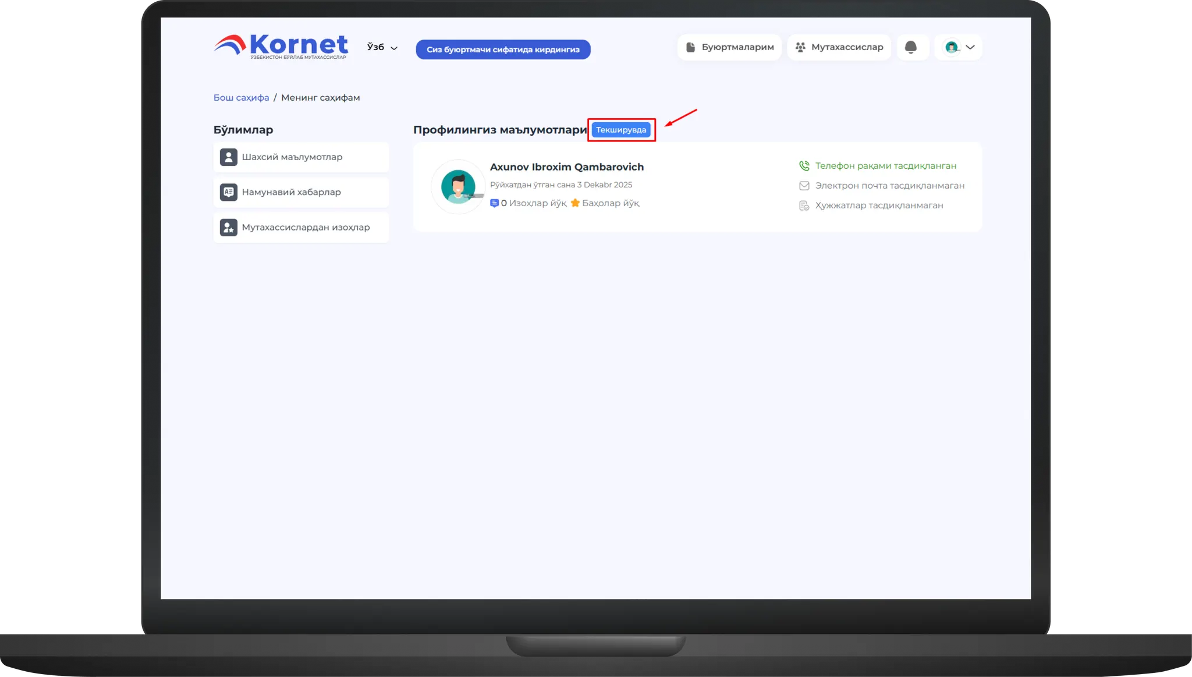Expand the user avatar account menu
The height and width of the screenshot is (677, 1192).
[959, 47]
